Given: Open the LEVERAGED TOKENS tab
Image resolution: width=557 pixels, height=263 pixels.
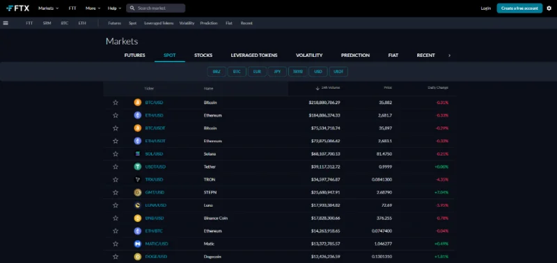Looking at the screenshot, I should click(x=254, y=56).
